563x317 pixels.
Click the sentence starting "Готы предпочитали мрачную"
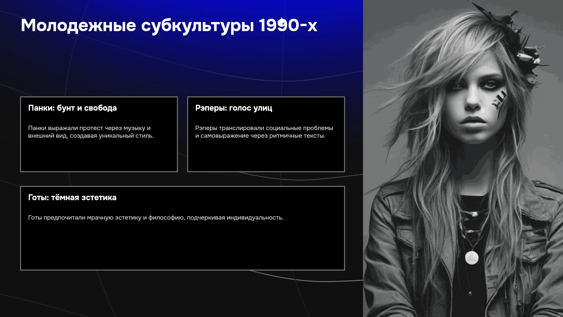coord(156,217)
